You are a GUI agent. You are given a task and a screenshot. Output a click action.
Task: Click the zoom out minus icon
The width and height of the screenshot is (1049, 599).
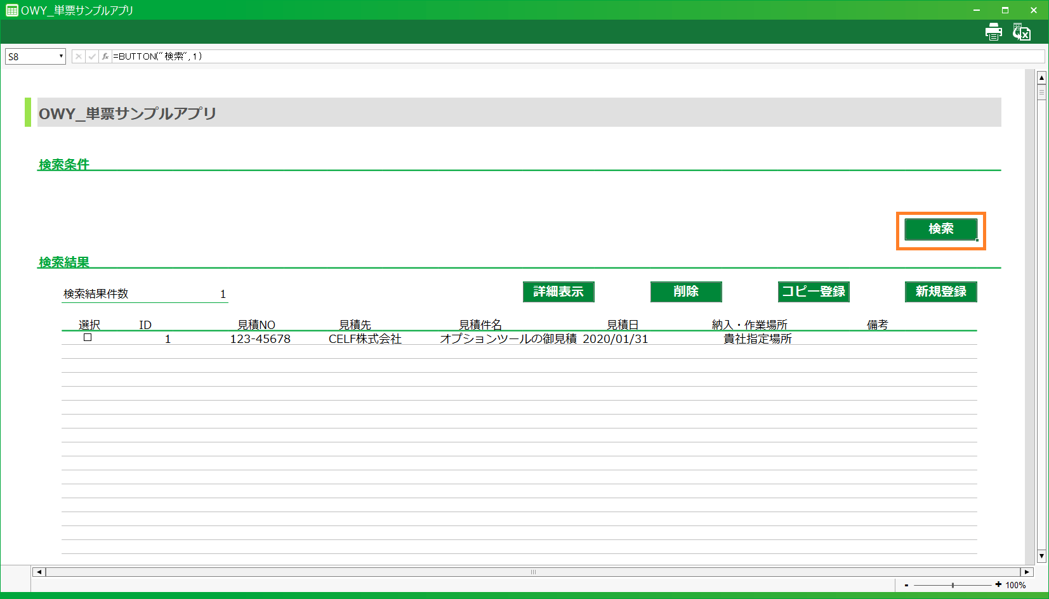click(x=906, y=585)
